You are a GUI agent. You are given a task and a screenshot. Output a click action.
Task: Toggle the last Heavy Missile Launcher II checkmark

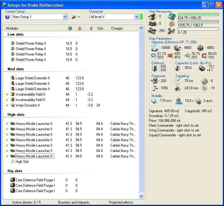click(x=7, y=156)
